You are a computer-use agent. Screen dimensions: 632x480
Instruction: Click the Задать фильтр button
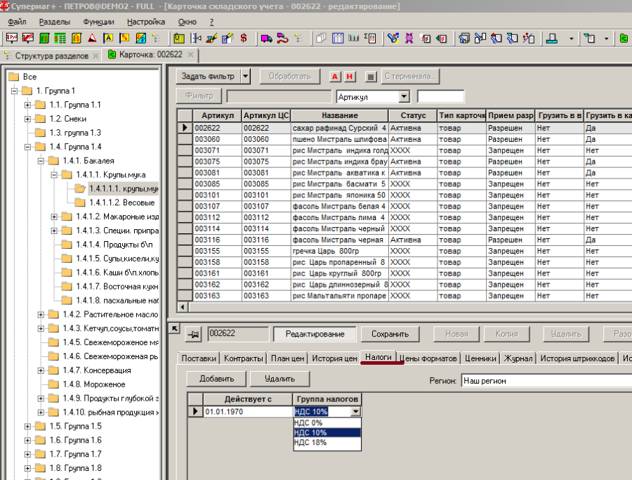208,76
